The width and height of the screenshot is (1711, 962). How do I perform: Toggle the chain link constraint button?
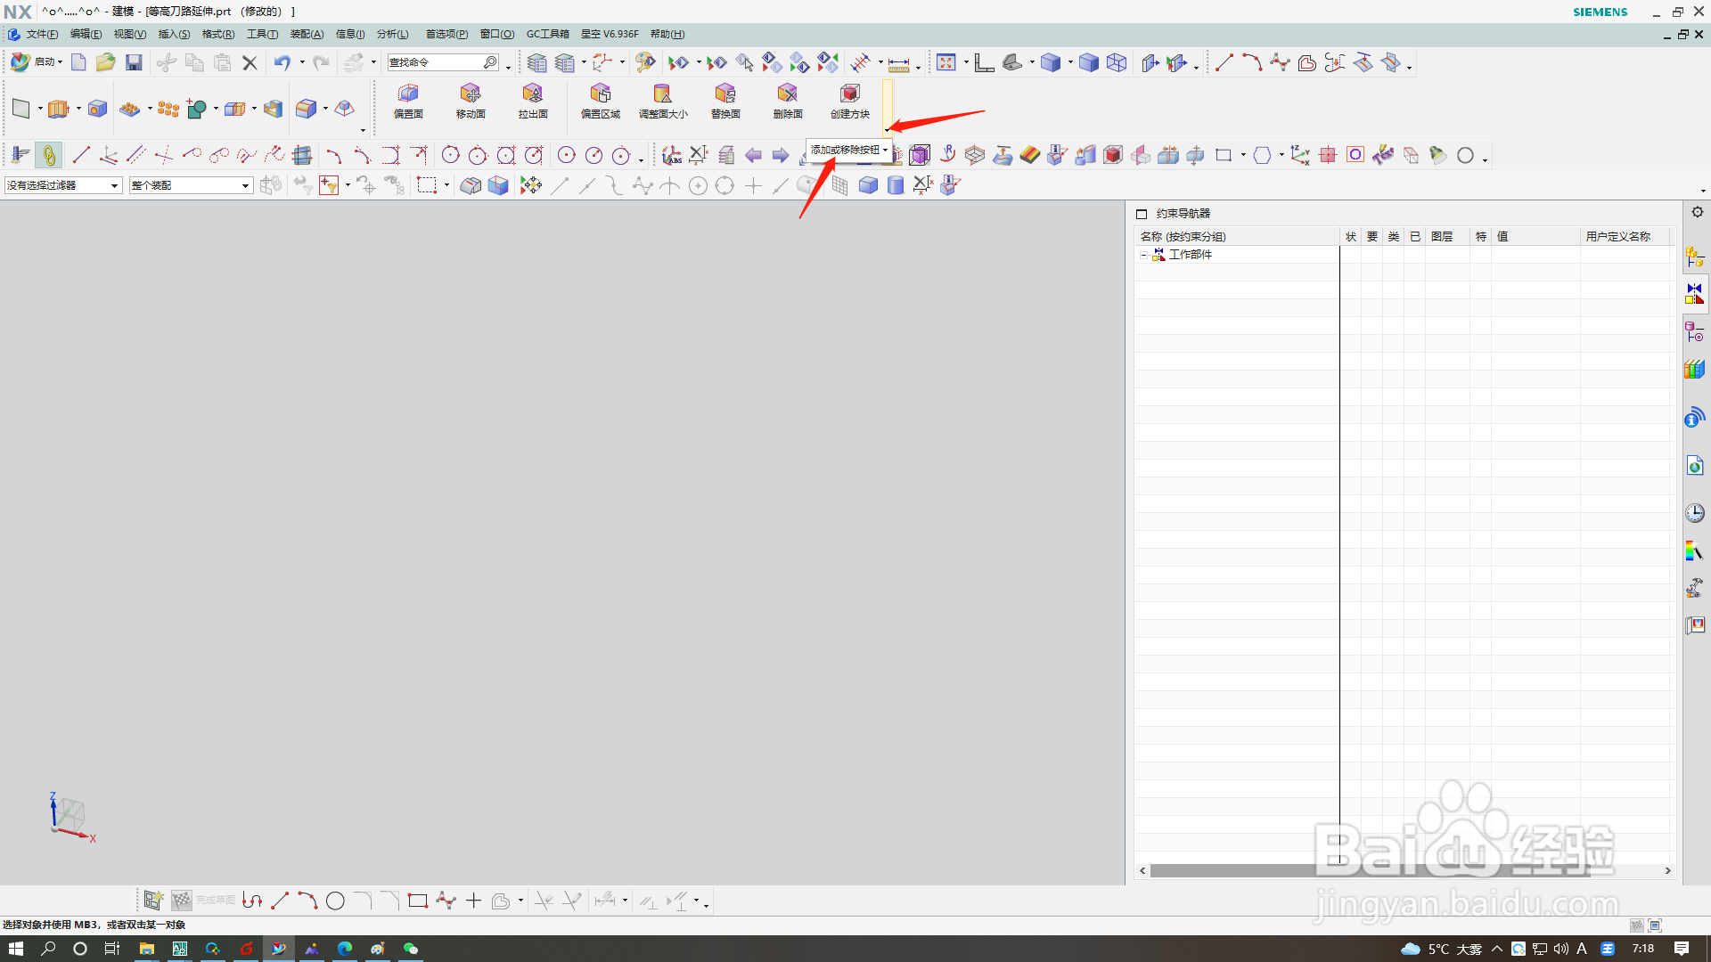49,156
